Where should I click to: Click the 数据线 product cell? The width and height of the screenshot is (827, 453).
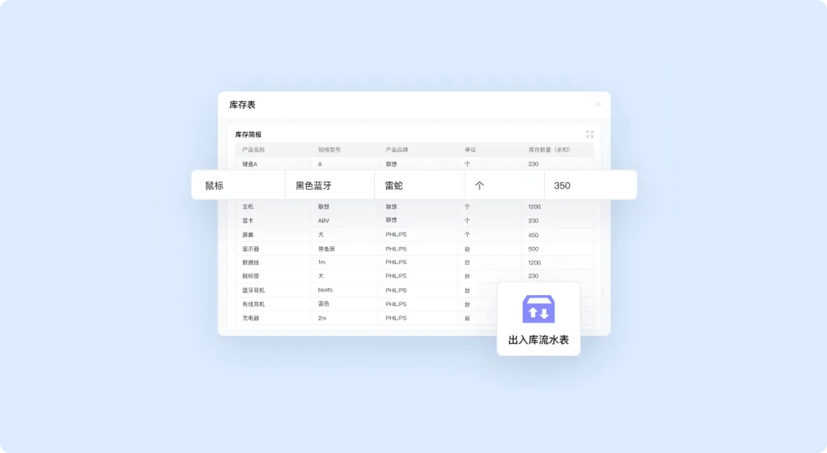251,263
